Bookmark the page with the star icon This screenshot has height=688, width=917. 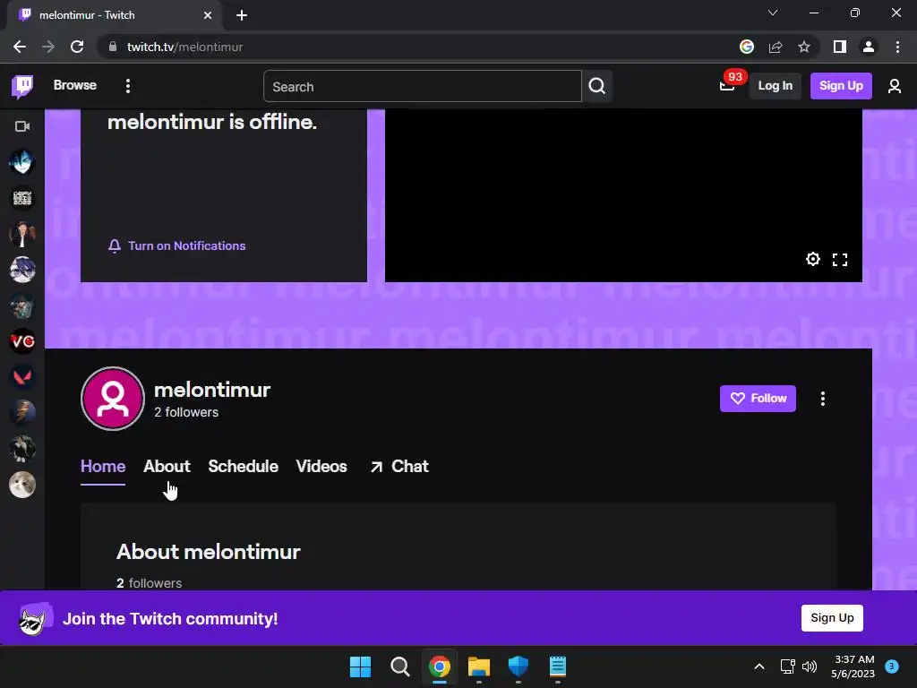click(804, 47)
